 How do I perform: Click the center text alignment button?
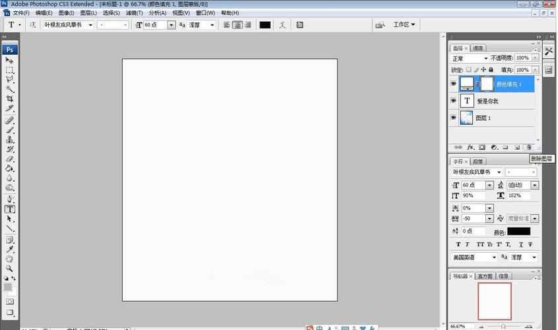(x=237, y=25)
